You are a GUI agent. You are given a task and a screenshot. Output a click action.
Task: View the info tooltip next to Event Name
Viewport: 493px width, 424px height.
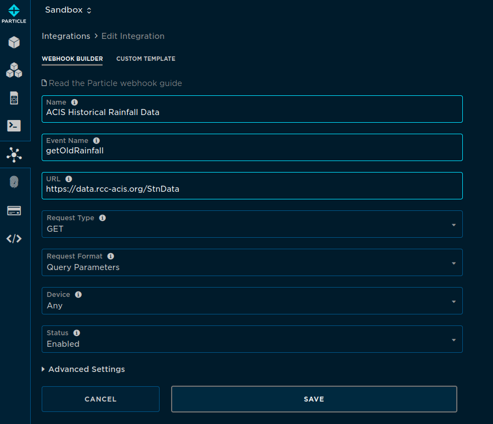pos(97,140)
